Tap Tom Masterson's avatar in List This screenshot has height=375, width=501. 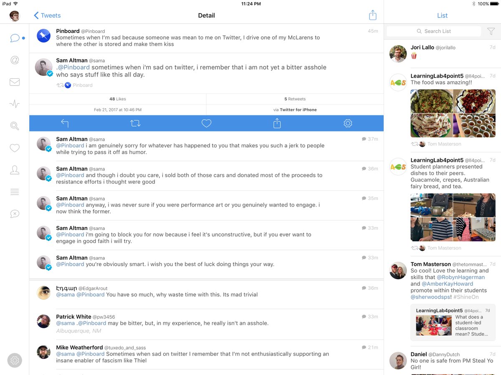pos(398,270)
